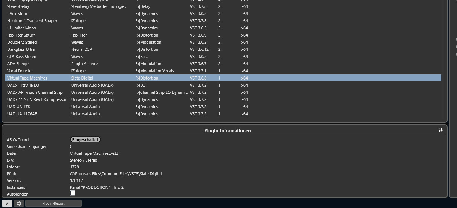Select the ADA Flanger row

point(223,64)
